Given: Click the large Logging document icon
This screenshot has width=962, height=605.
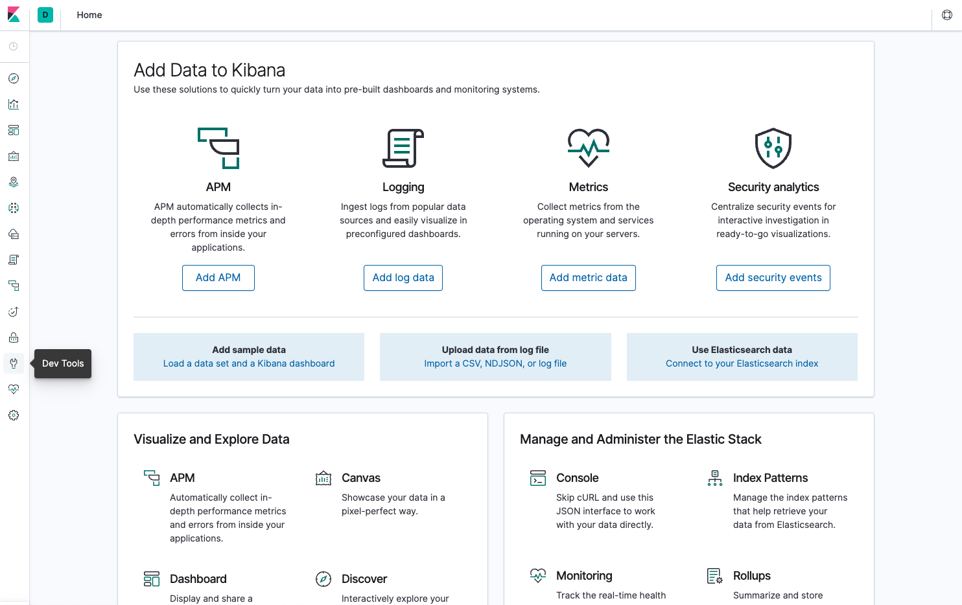Looking at the screenshot, I should (x=403, y=148).
